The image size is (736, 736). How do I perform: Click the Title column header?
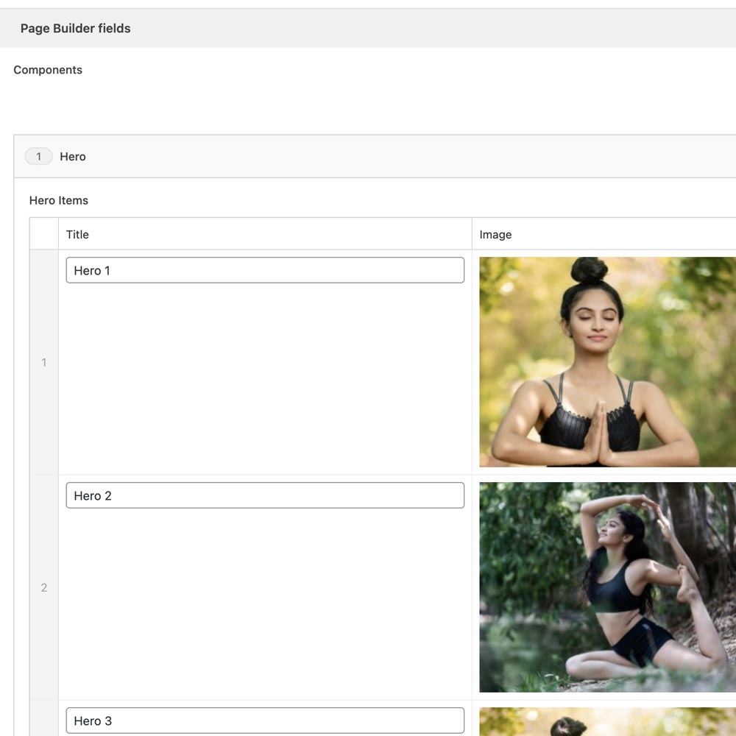click(77, 235)
